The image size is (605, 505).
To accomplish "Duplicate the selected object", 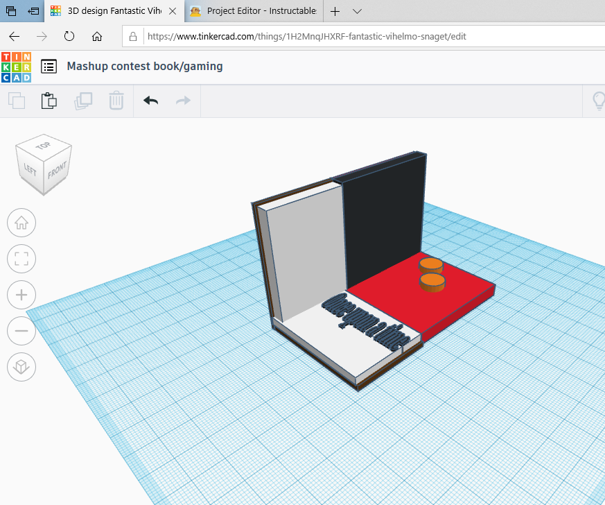I will click(x=83, y=101).
